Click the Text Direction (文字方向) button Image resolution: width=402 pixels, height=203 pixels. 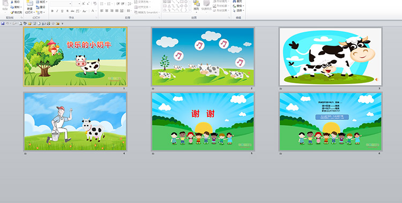click(x=143, y=2)
